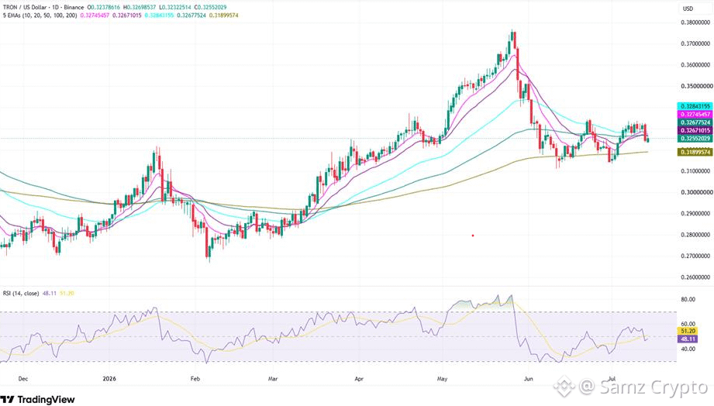
Task: Click yellow 51.20 RSI scale tag
Action: (x=688, y=331)
